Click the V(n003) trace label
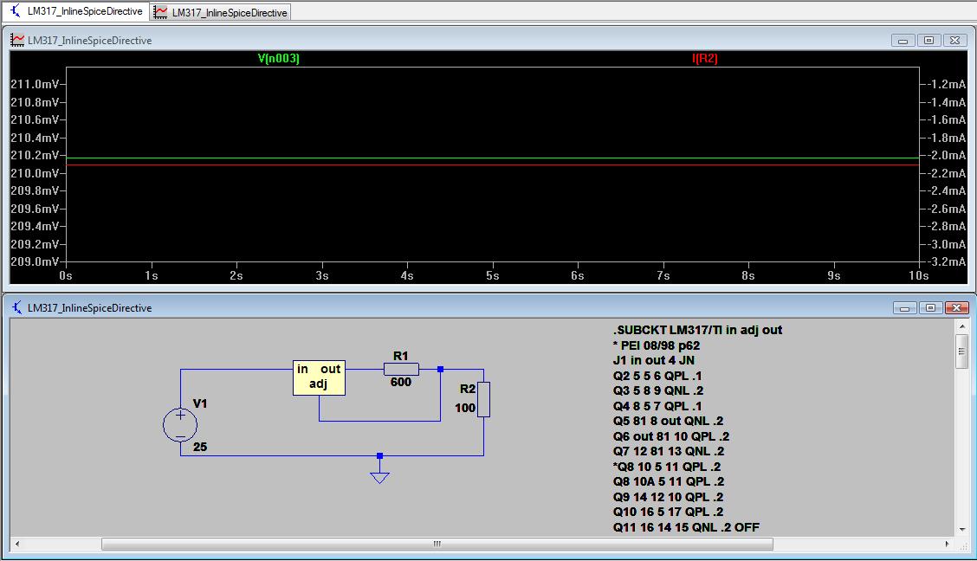The image size is (977, 561). [279, 59]
